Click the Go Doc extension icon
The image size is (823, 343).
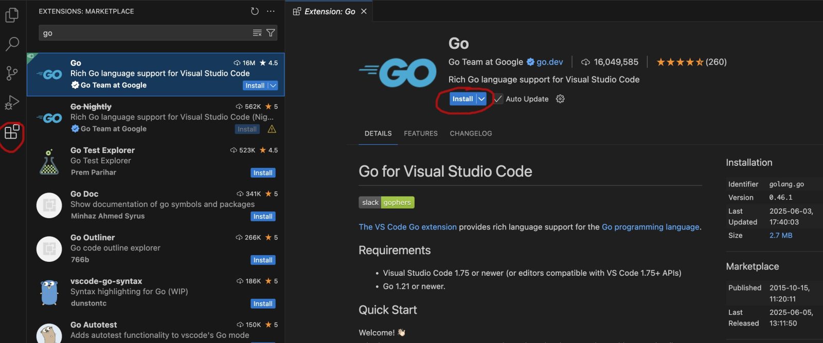49,205
